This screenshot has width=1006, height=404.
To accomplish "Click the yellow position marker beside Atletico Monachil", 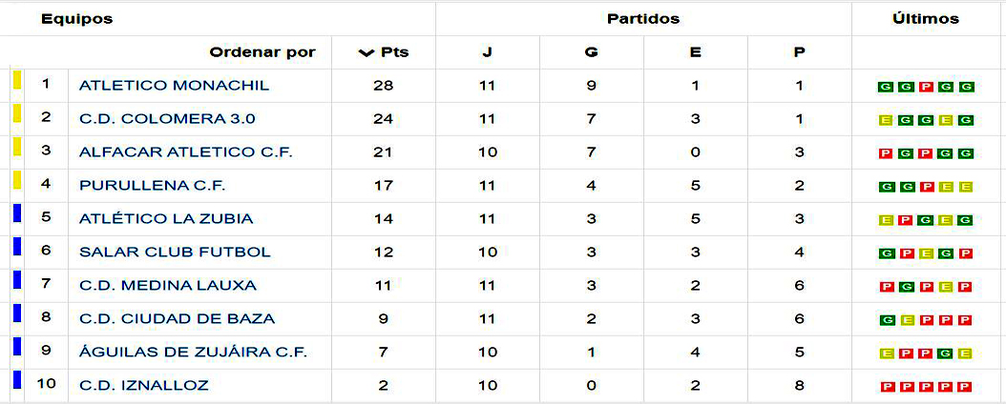I will tap(16, 81).
